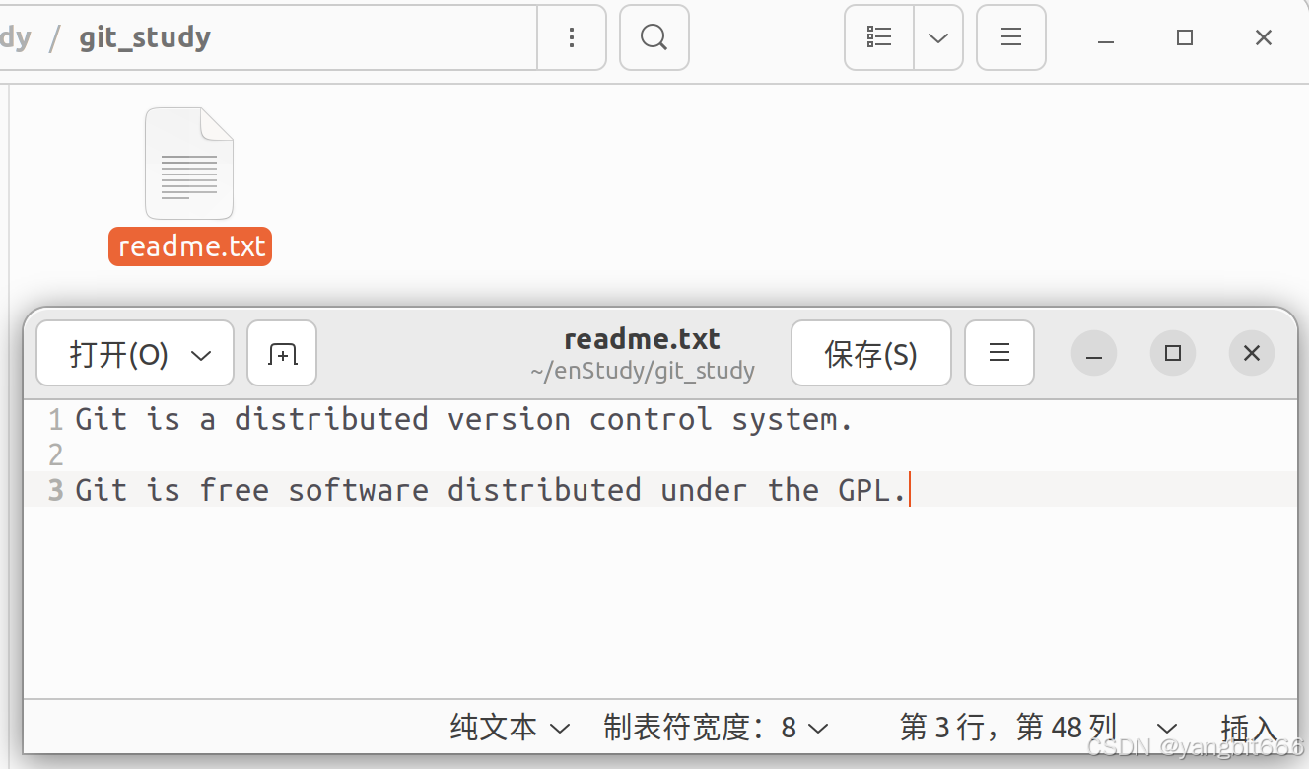Screen dimensions: 1309x769
Task: Click the readme.txt title in editor header
Action: [x=642, y=339]
